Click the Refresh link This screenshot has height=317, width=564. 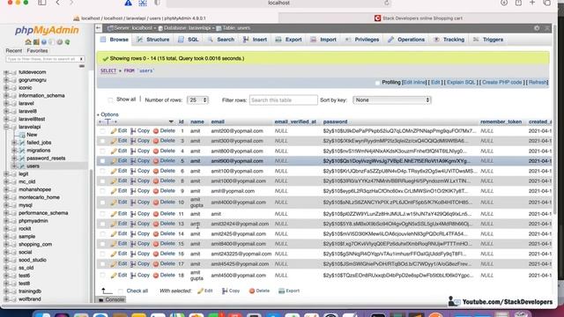[x=538, y=82]
